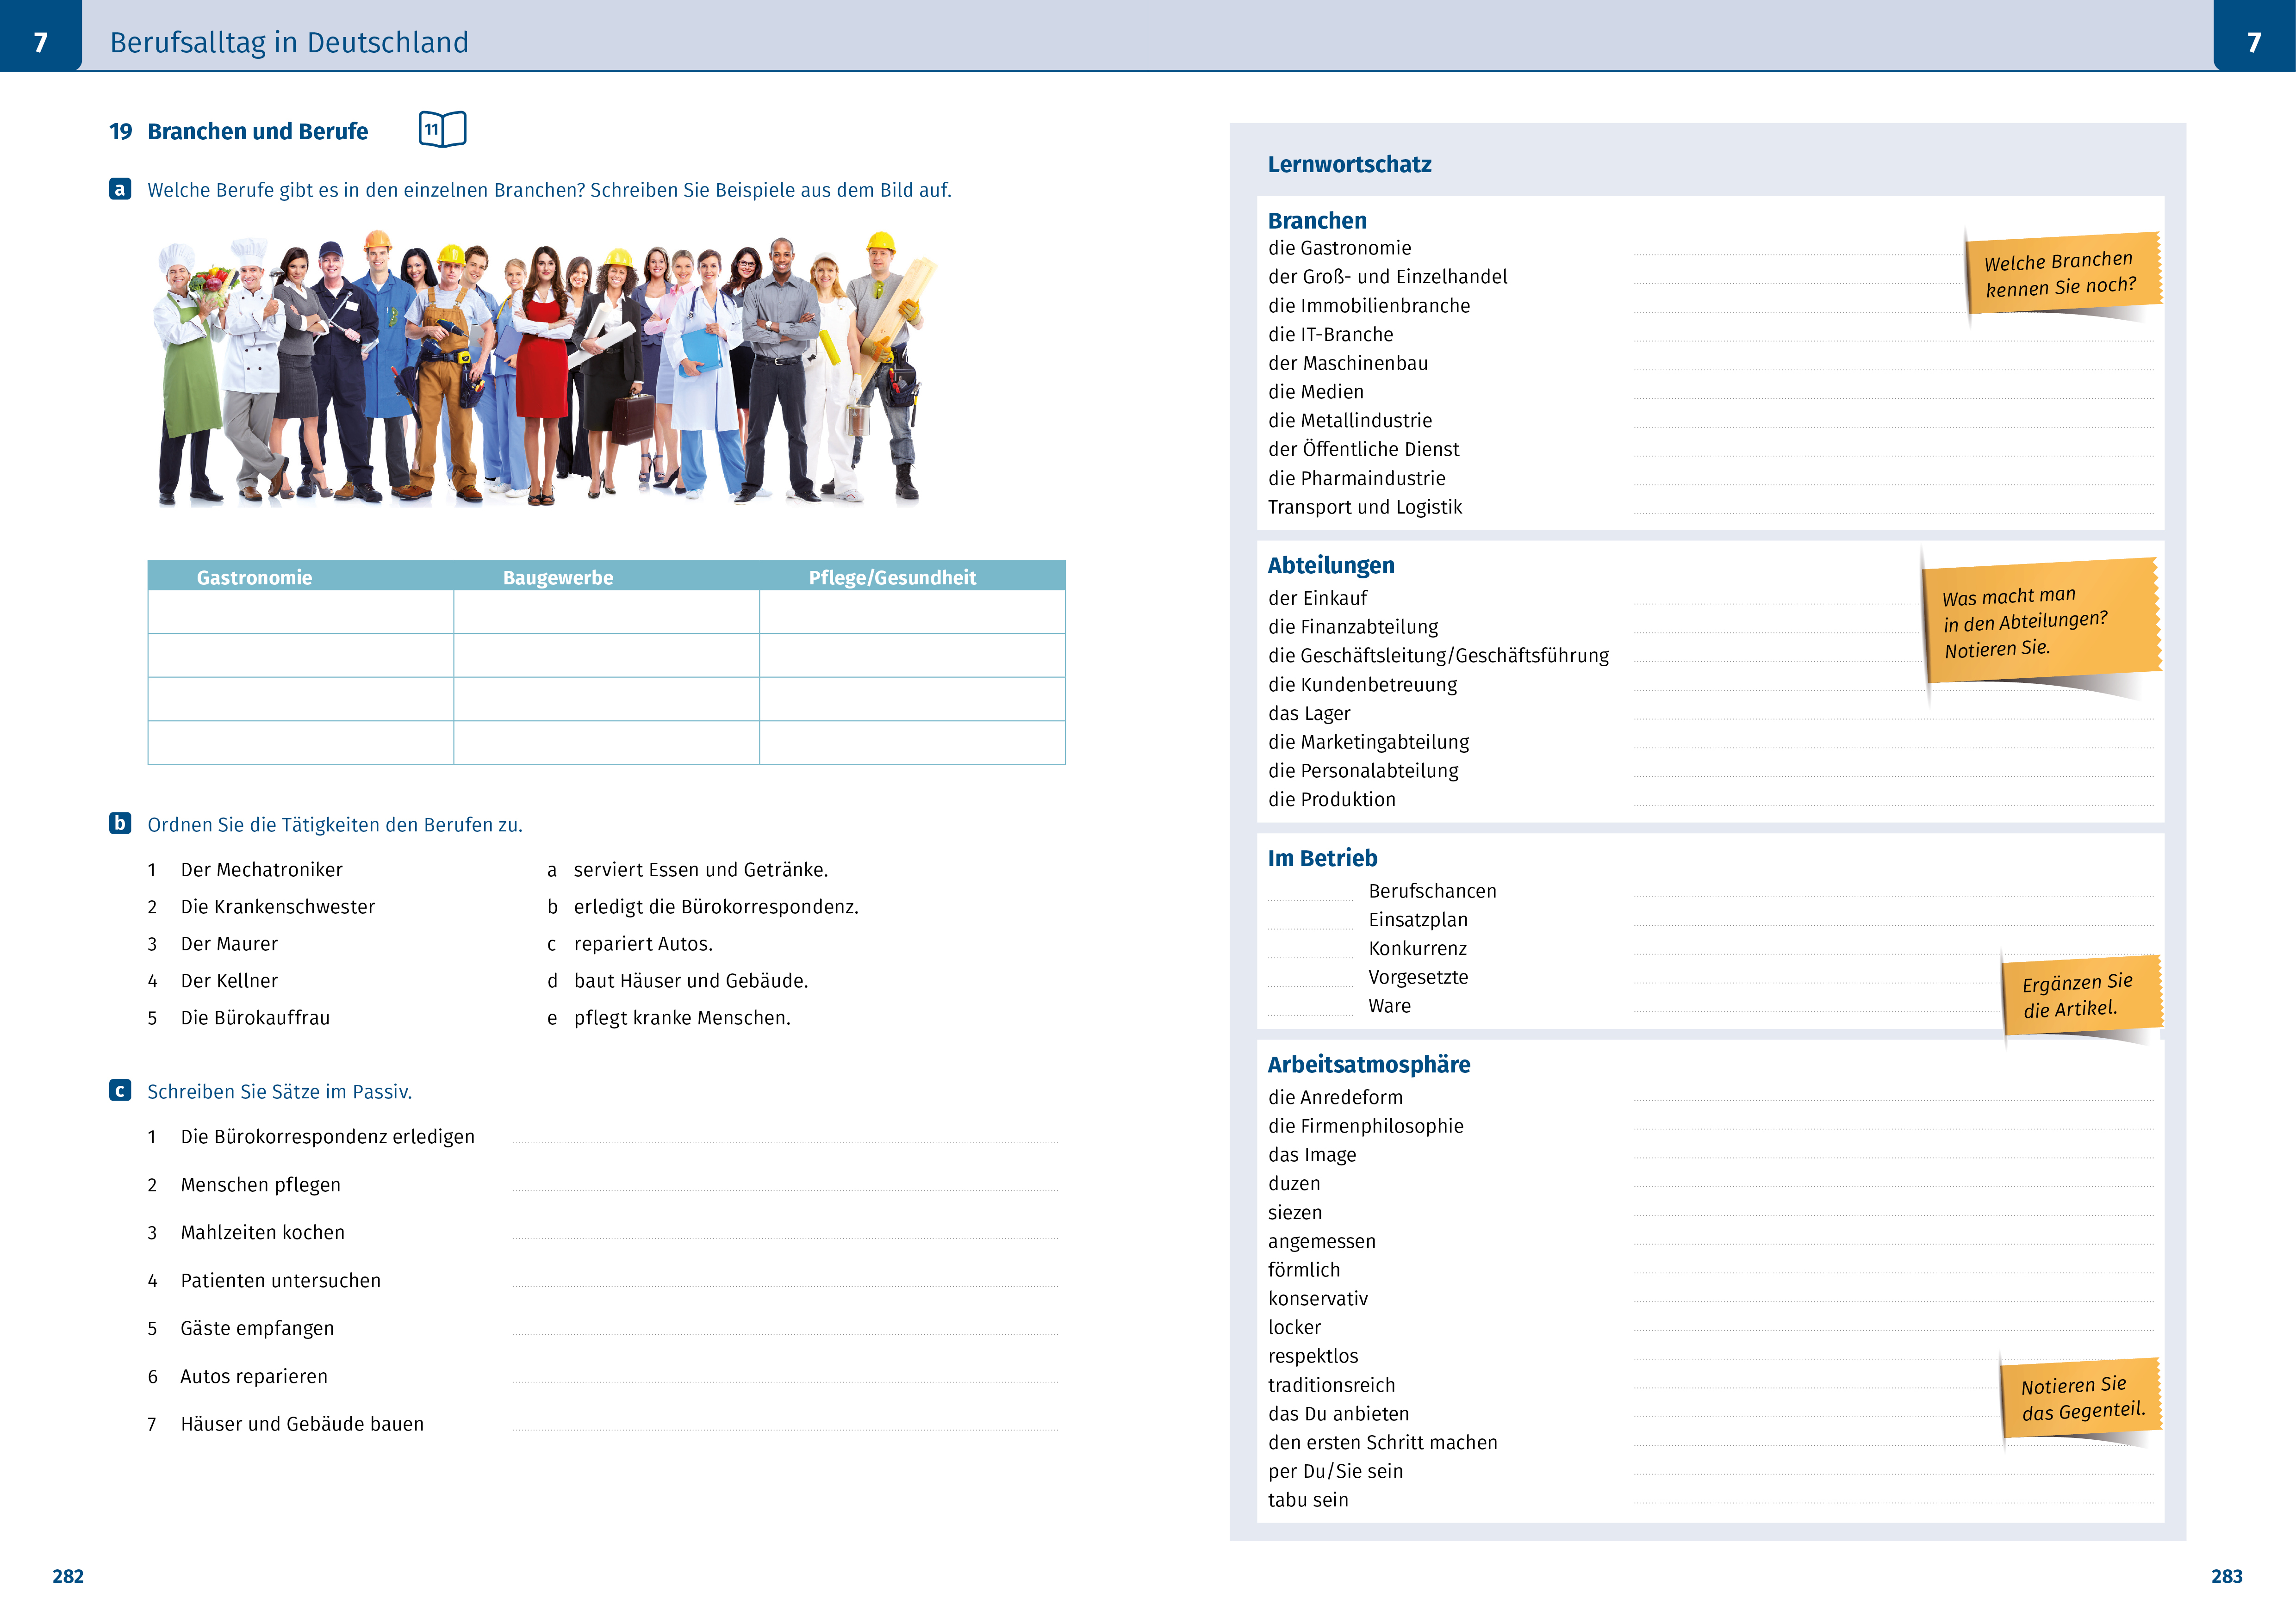Click the entry 'die Kundenbetreuung'

click(1362, 685)
